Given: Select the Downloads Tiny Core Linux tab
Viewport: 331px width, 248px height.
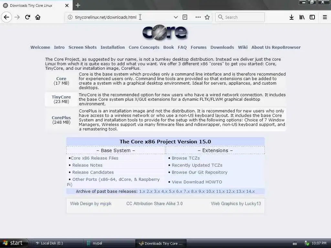Looking at the screenshot, I should (36, 5).
